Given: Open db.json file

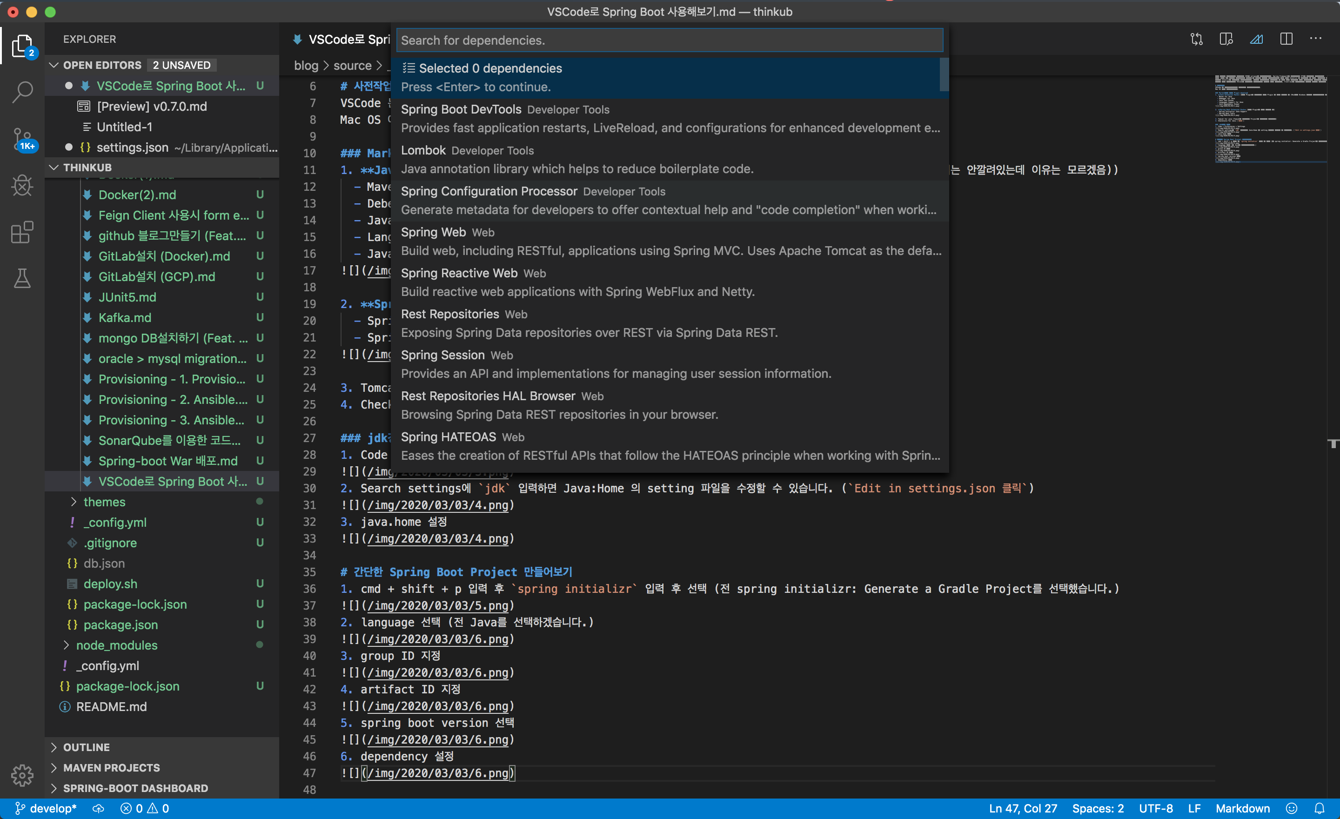Looking at the screenshot, I should pos(162,564).
